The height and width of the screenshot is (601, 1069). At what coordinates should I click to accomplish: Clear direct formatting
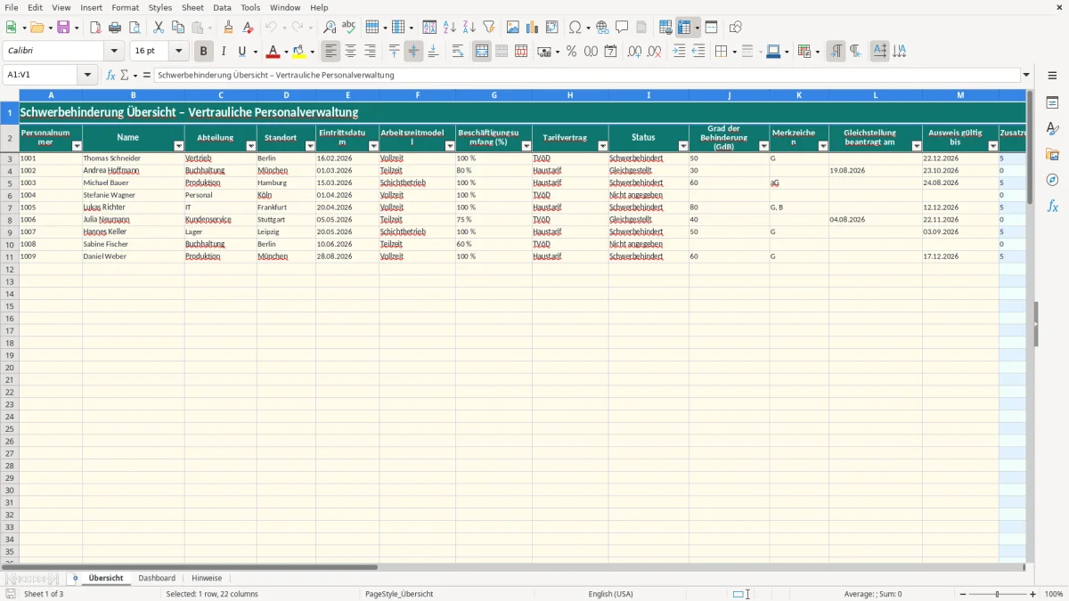(249, 28)
